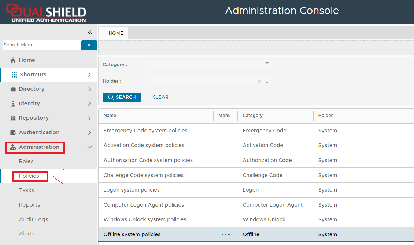Open Audit Logs in Administration menu

click(x=33, y=219)
